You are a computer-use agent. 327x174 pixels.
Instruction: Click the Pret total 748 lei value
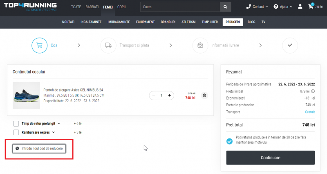click(x=309, y=125)
